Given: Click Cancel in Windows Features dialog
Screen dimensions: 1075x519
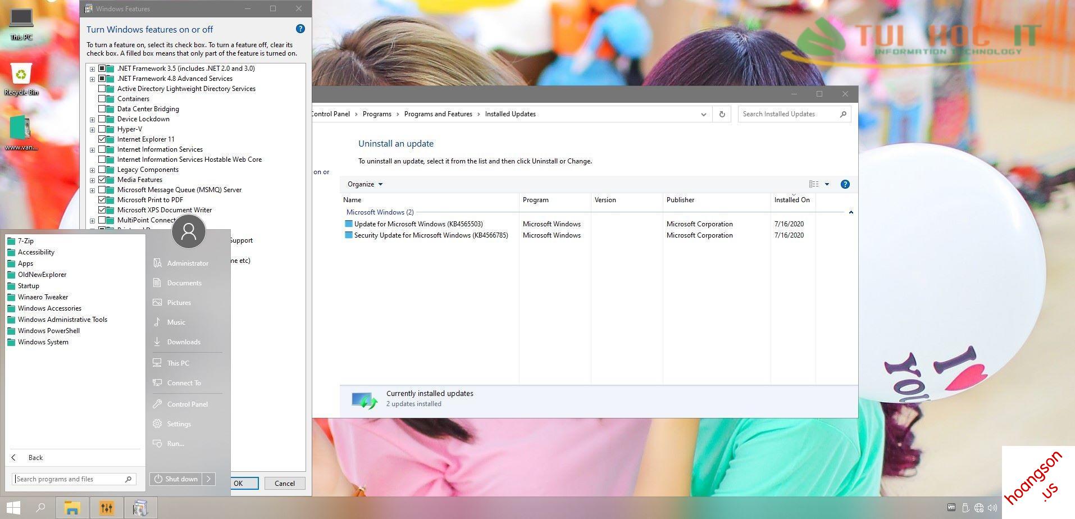Looking at the screenshot, I should [284, 483].
